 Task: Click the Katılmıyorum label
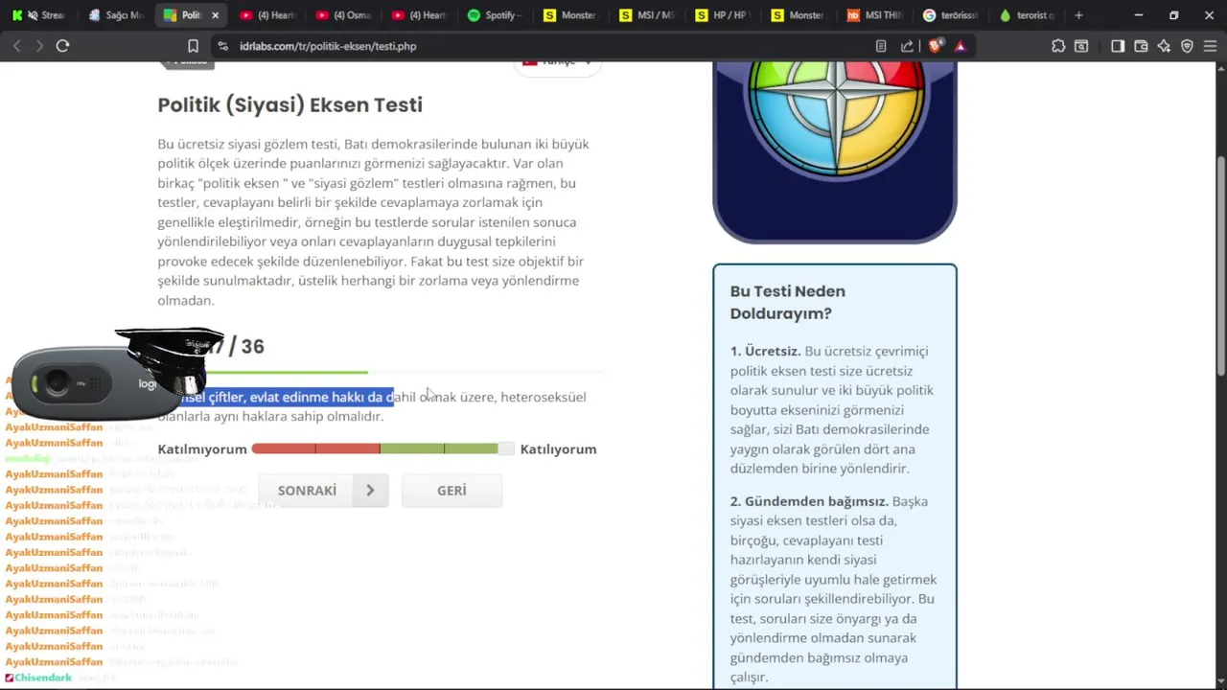click(202, 449)
